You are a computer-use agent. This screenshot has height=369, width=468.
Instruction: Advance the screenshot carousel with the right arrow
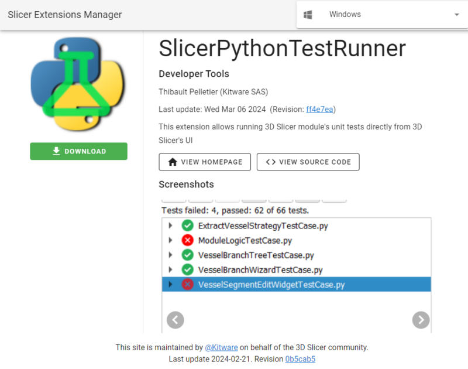421,320
